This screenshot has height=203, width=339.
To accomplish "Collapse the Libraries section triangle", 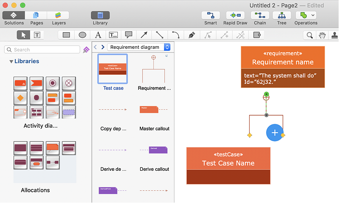I will click(x=11, y=61).
